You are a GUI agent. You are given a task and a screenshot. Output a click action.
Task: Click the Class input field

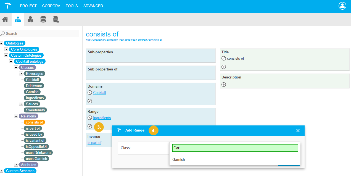pos(235,148)
